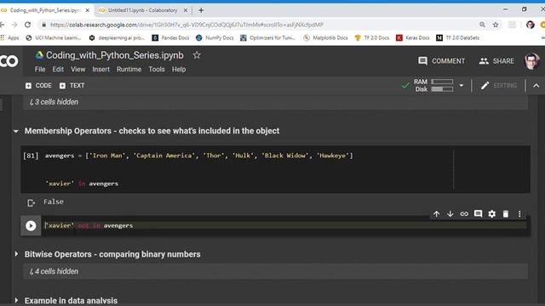Show the 3 cells hidden
This screenshot has width=545, height=306.
click(x=54, y=102)
